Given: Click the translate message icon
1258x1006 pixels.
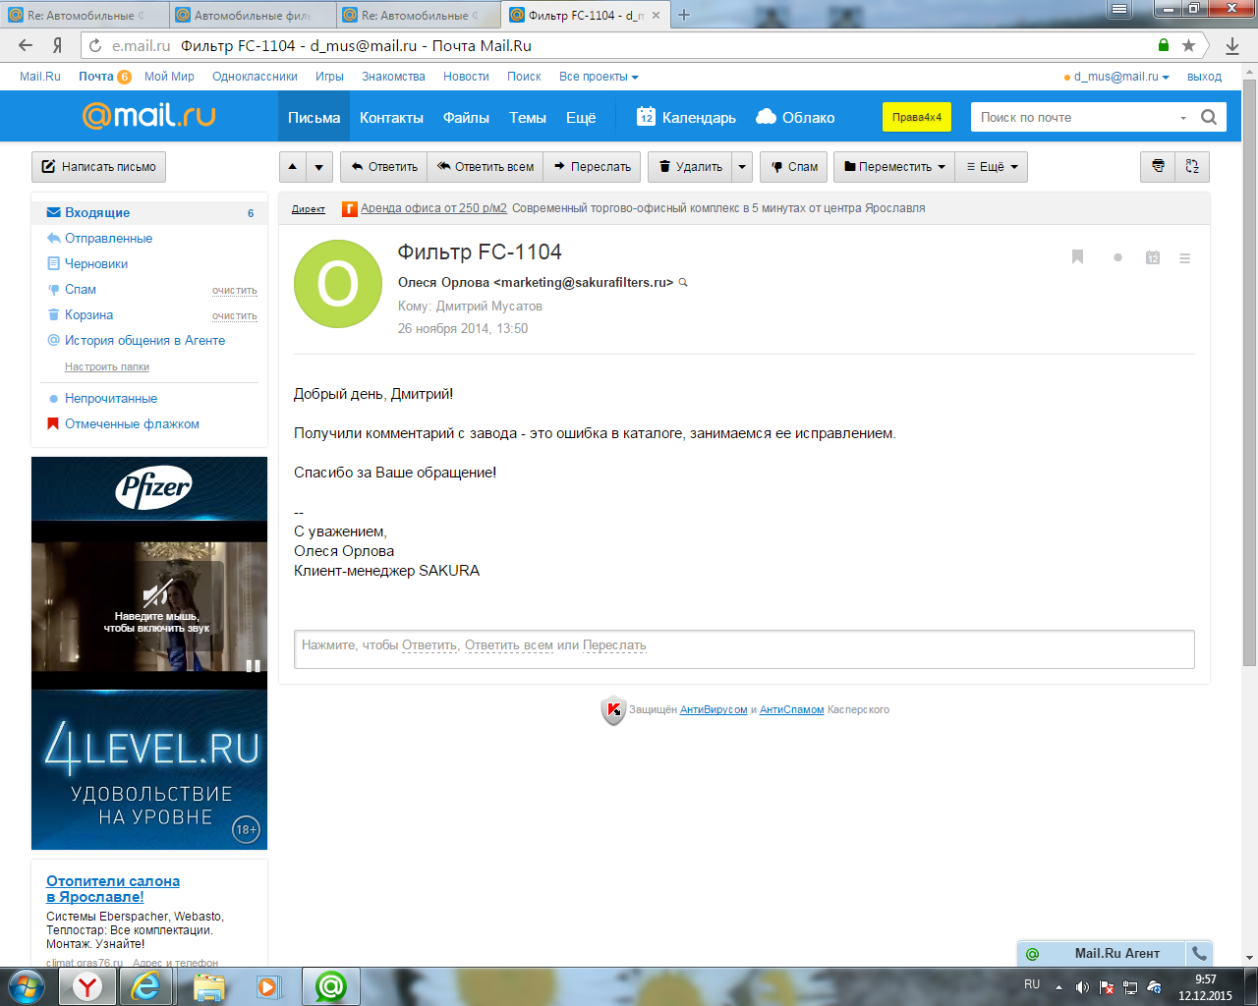Looking at the screenshot, I should coord(1192,167).
